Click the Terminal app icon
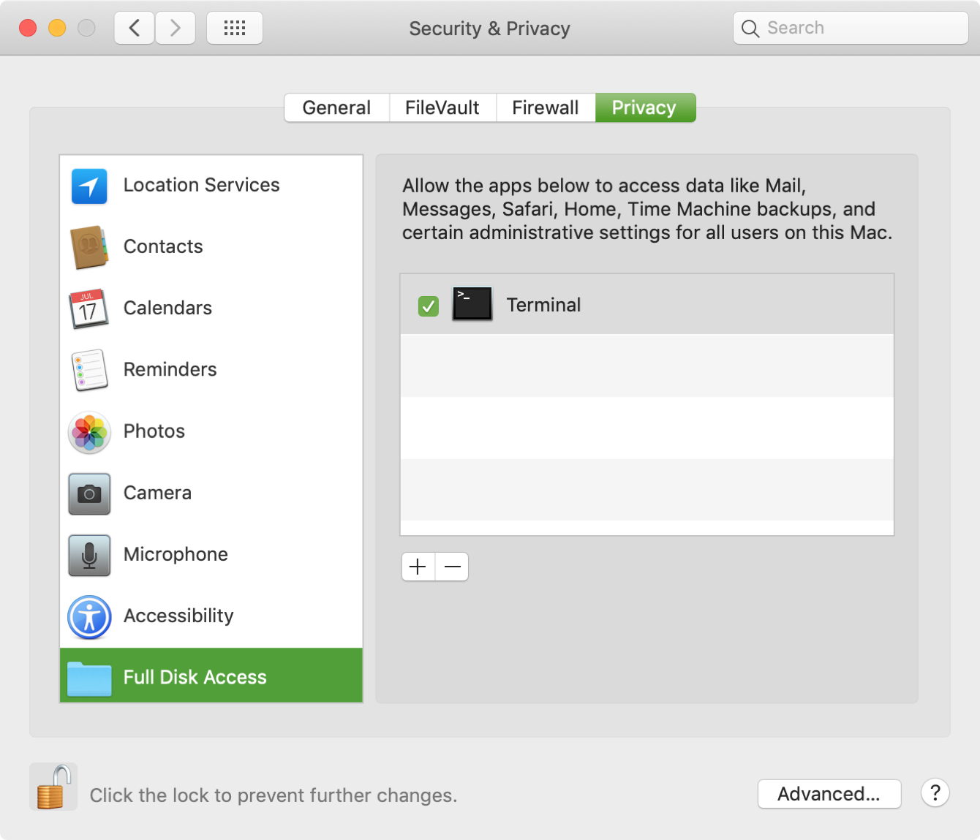Image resolution: width=980 pixels, height=840 pixels. (472, 304)
